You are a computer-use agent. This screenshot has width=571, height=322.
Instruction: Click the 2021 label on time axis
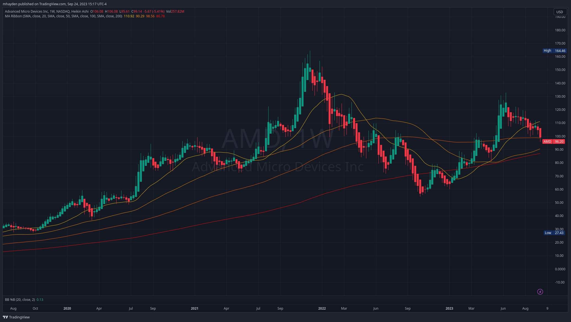(194, 309)
